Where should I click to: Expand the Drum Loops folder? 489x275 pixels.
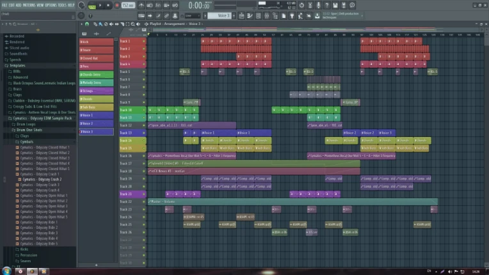point(26,124)
